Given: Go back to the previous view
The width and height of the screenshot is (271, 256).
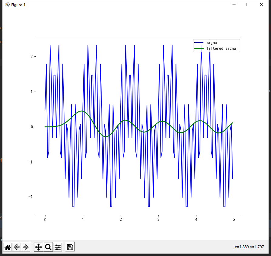Looking at the screenshot, I should (x=17, y=247).
